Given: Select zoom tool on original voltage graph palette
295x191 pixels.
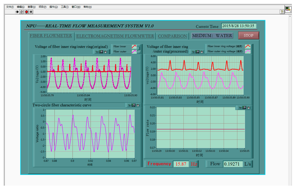Looking at the screenshot, I should click(x=101, y=52).
